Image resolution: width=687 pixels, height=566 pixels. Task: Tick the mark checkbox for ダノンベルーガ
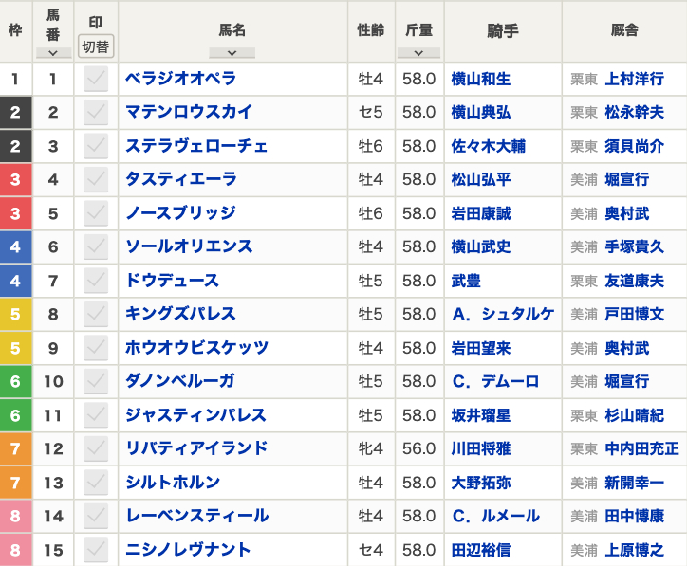click(96, 381)
